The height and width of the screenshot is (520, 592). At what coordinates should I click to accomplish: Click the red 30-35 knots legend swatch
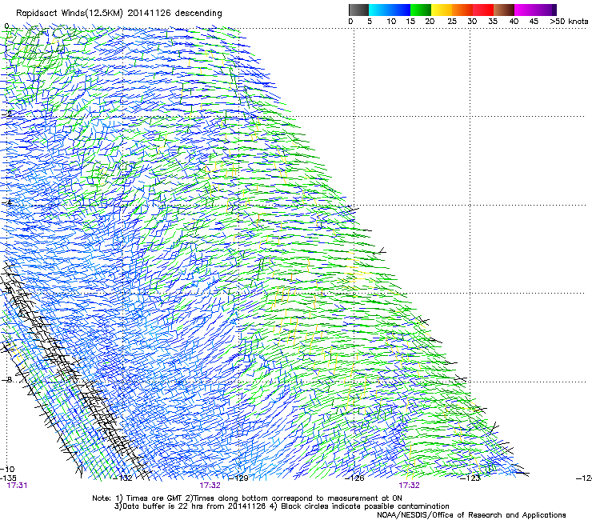coord(483,10)
